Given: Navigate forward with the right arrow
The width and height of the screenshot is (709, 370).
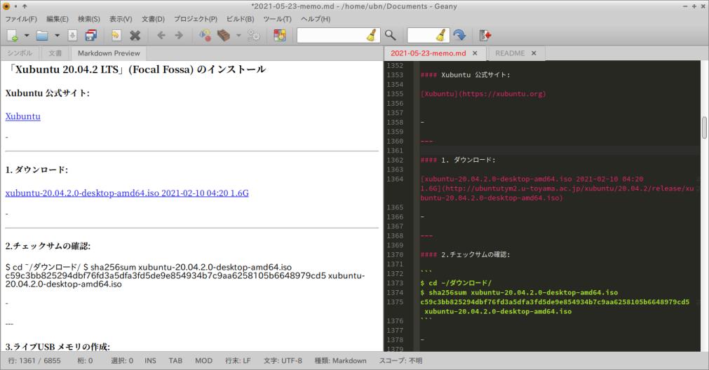Looking at the screenshot, I should pos(179,35).
